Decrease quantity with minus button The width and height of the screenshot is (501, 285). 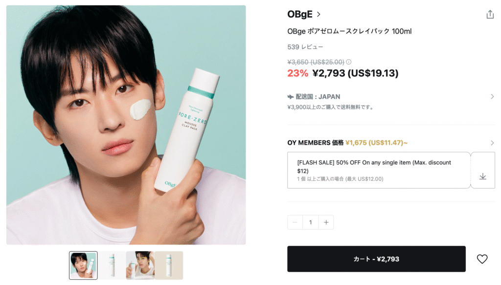[295, 222]
